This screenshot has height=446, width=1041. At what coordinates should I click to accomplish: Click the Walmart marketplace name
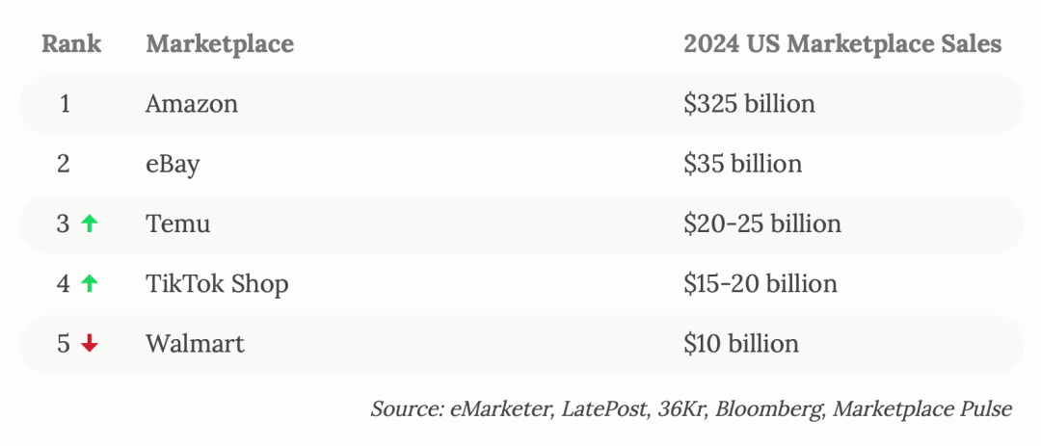coord(195,344)
